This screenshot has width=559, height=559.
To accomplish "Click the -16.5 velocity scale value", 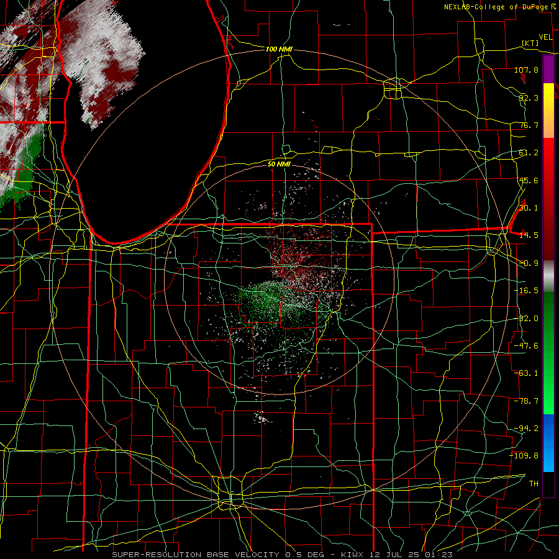I will tap(526, 291).
